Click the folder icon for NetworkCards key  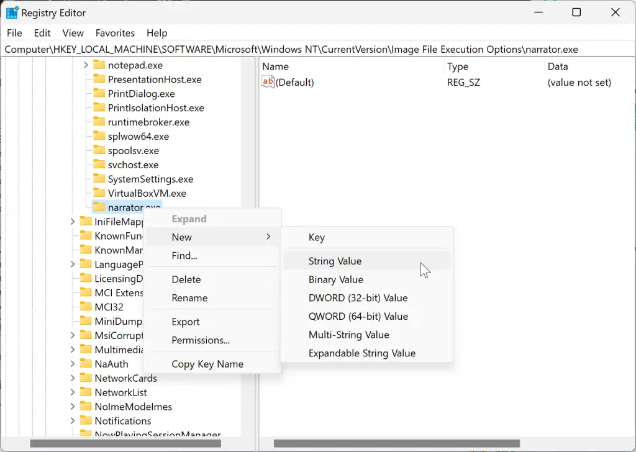tap(86, 378)
